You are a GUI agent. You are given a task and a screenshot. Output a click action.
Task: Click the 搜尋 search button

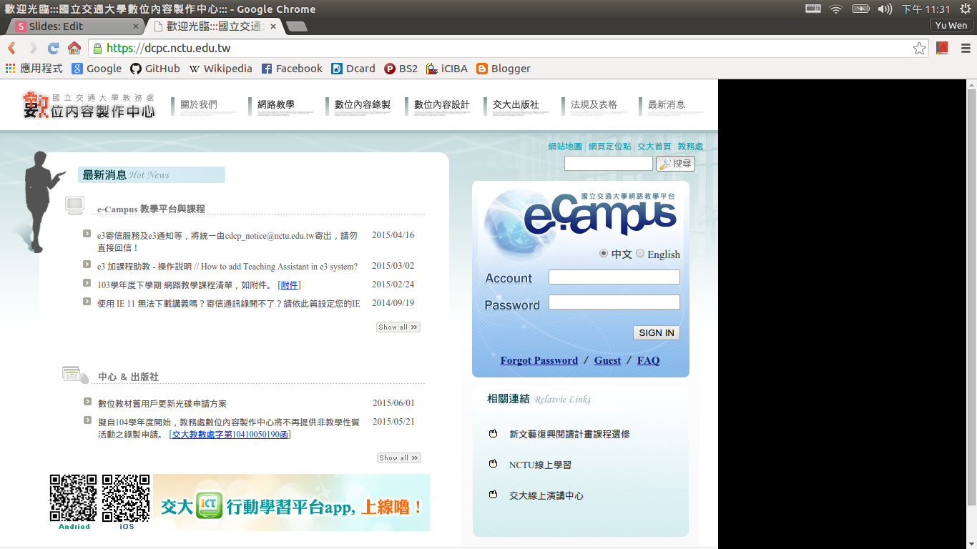(675, 164)
